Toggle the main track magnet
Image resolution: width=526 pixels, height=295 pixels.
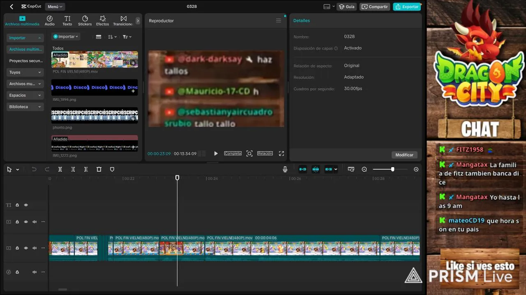point(303,169)
